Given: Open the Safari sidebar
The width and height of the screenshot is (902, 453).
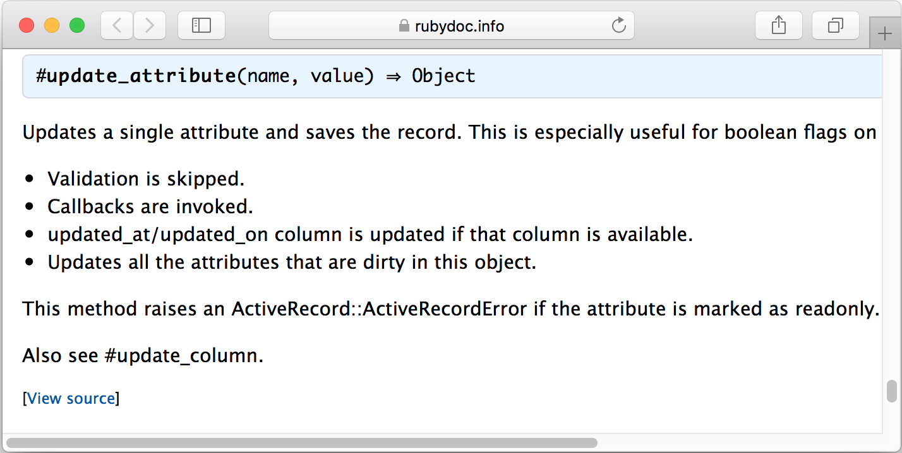Looking at the screenshot, I should point(201,25).
